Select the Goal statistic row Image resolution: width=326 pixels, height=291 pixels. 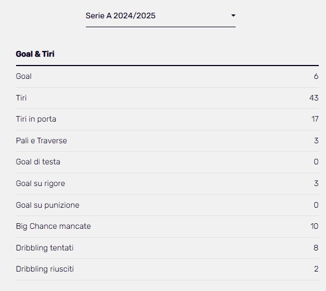coord(167,77)
